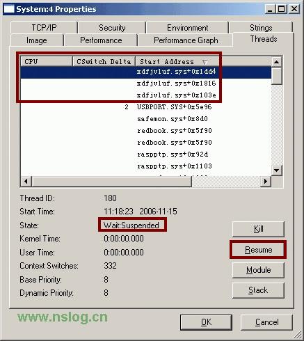Click the Thread ID value 180
Screen dimensions: 304x341
110,198
